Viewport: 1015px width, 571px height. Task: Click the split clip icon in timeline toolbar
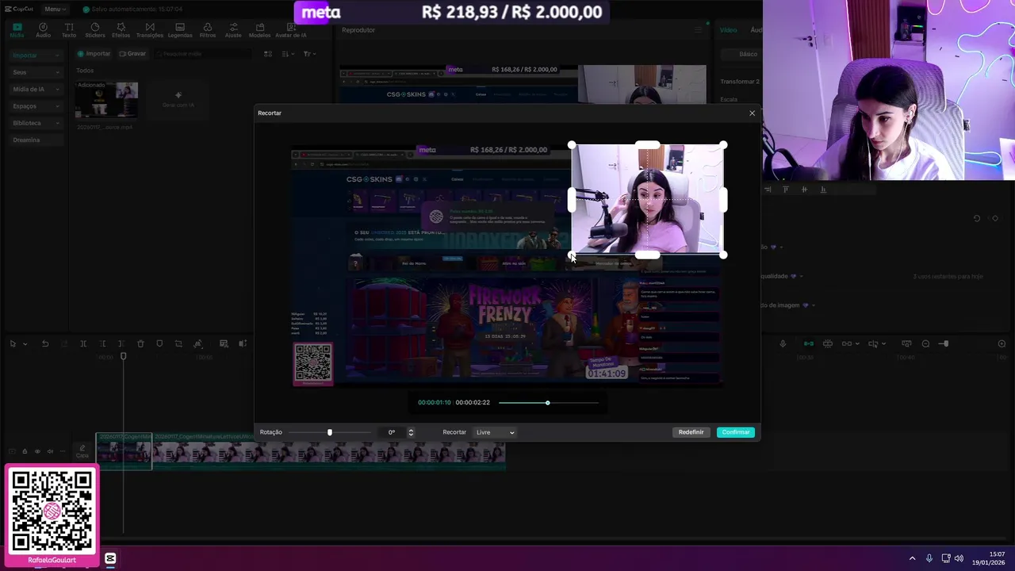83,344
